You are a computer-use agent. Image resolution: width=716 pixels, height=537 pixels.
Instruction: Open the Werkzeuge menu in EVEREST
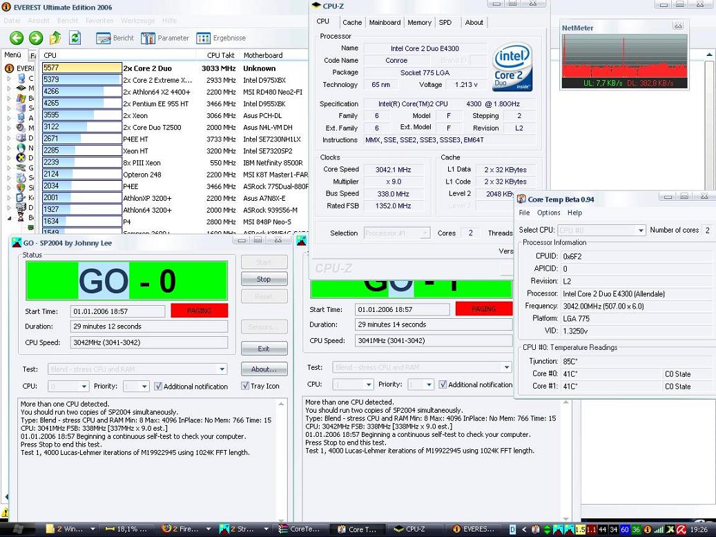137,21
